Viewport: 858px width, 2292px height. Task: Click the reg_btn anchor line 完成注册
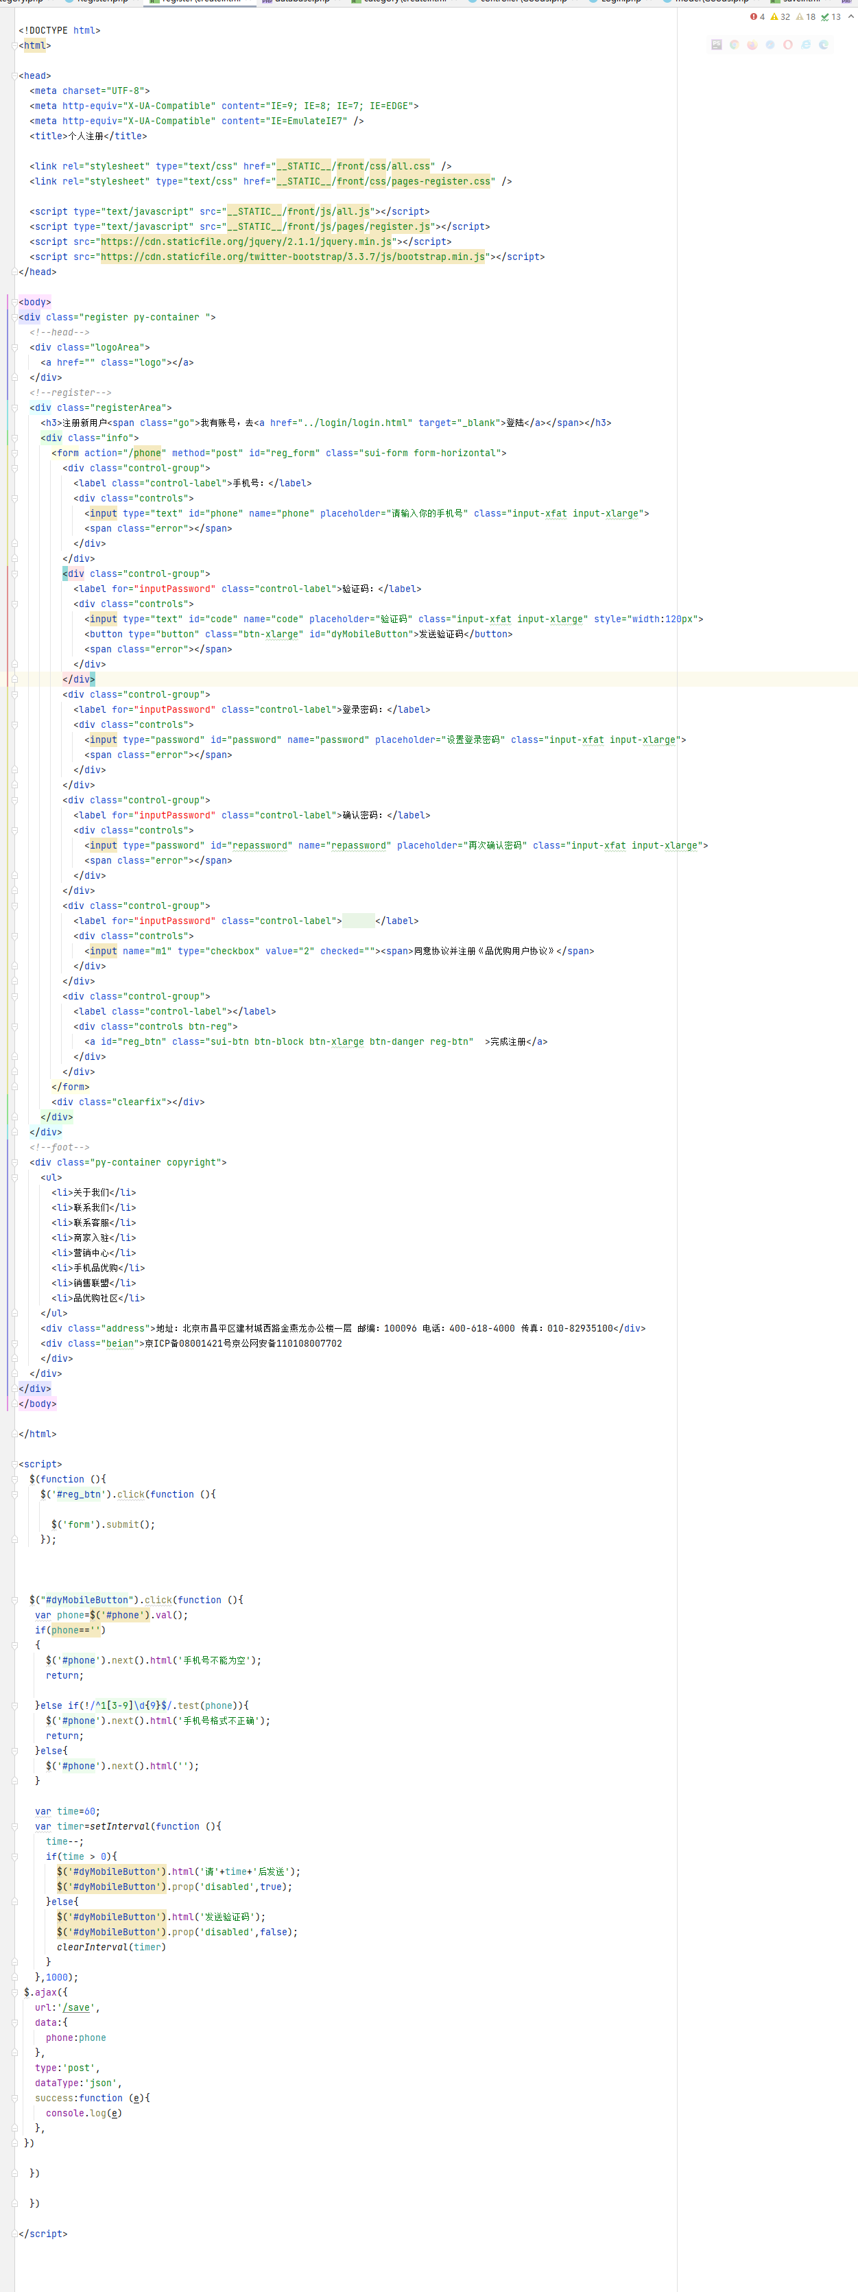tap(315, 1043)
